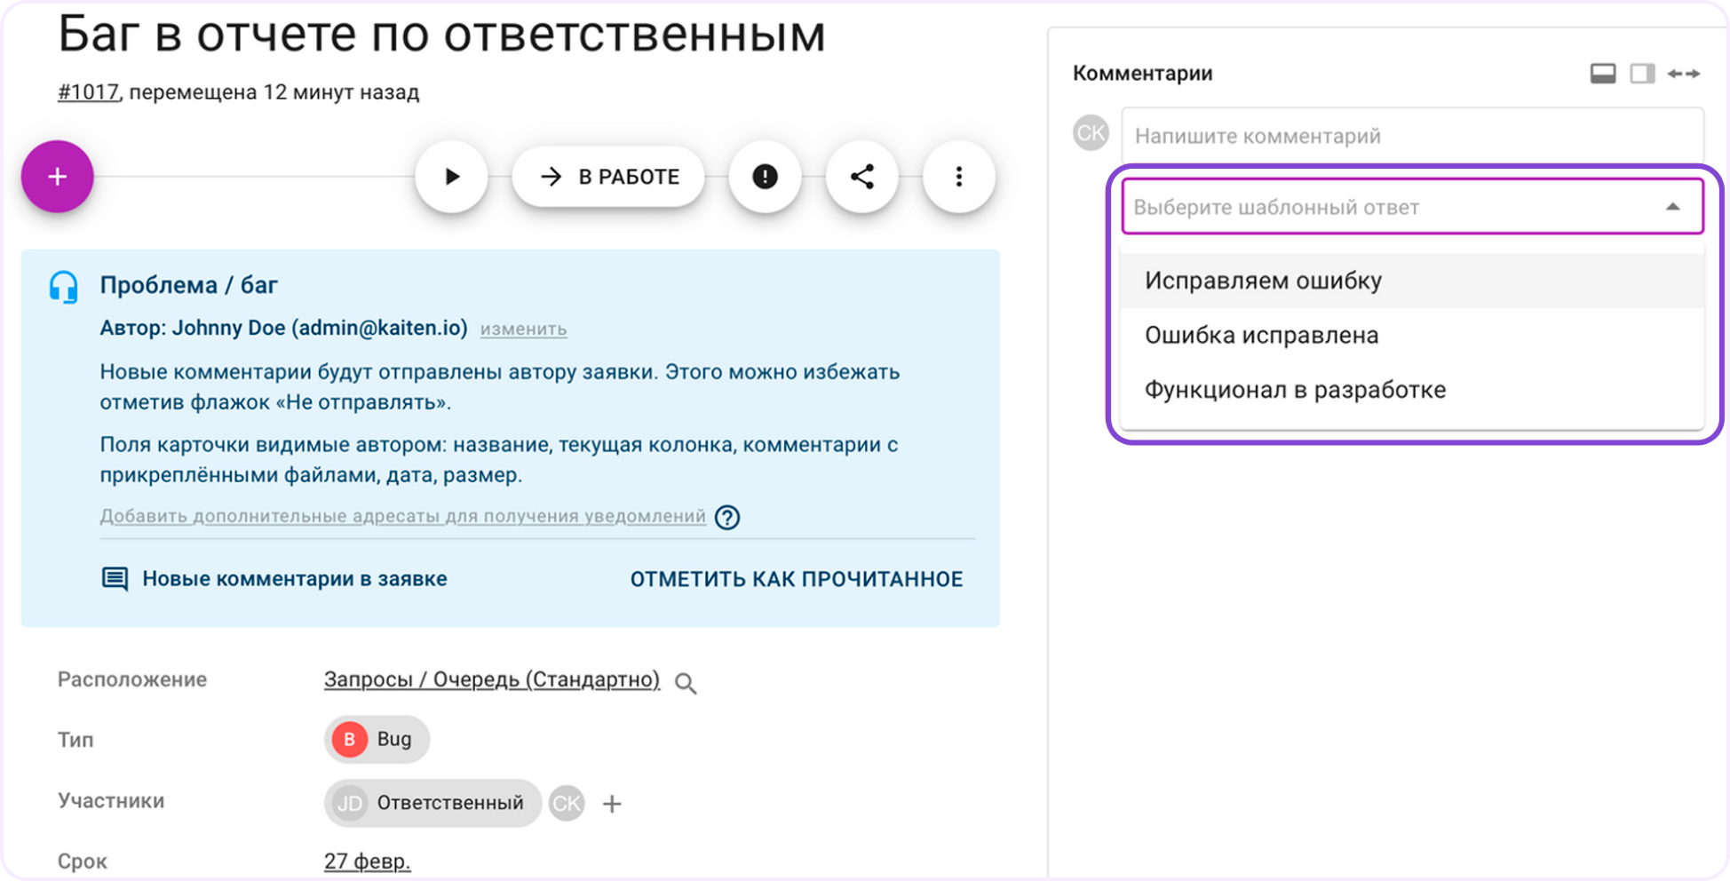1730x881 pixels.
Task: Open the Bug type selector chip
Action: pyautogui.click(x=377, y=739)
